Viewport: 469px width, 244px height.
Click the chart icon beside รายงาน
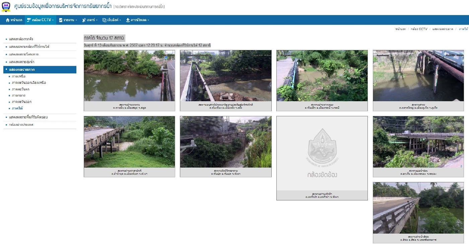(61, 20)
